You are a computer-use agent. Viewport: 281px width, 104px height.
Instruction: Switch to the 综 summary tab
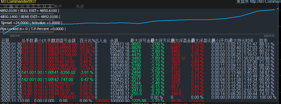[x=6, y=7]
